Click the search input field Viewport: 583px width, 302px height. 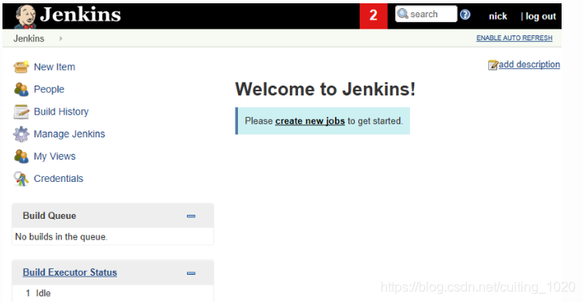click(426, 14)
